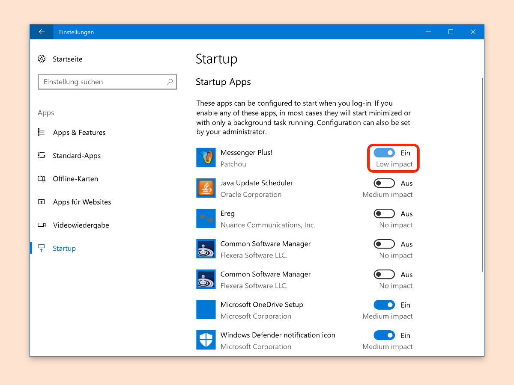Viewport: 514px width, 385px height.
Task: Click the Ein label beside Windows Defender toggle
Action: coord(405,335)
